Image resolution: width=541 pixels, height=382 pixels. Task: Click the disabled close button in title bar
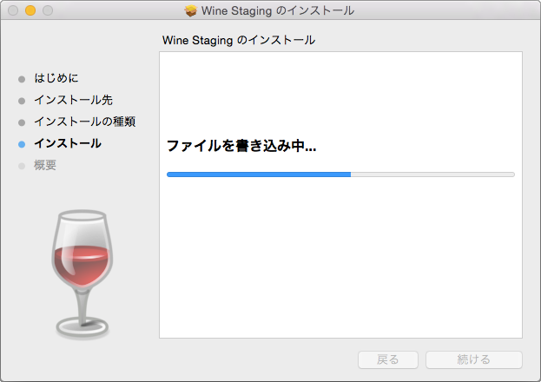pyautogui.click(x=13, y=10)
